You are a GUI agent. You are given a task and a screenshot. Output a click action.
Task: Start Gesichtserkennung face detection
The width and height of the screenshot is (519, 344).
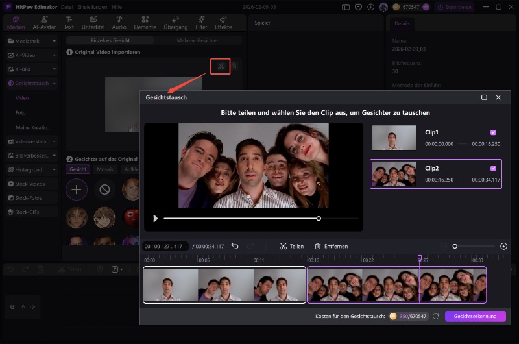(476, 317)
